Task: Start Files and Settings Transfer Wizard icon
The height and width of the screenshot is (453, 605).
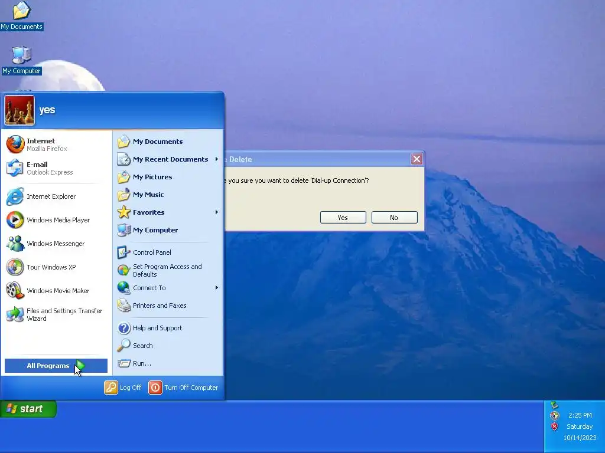Action: coord(15,314)
